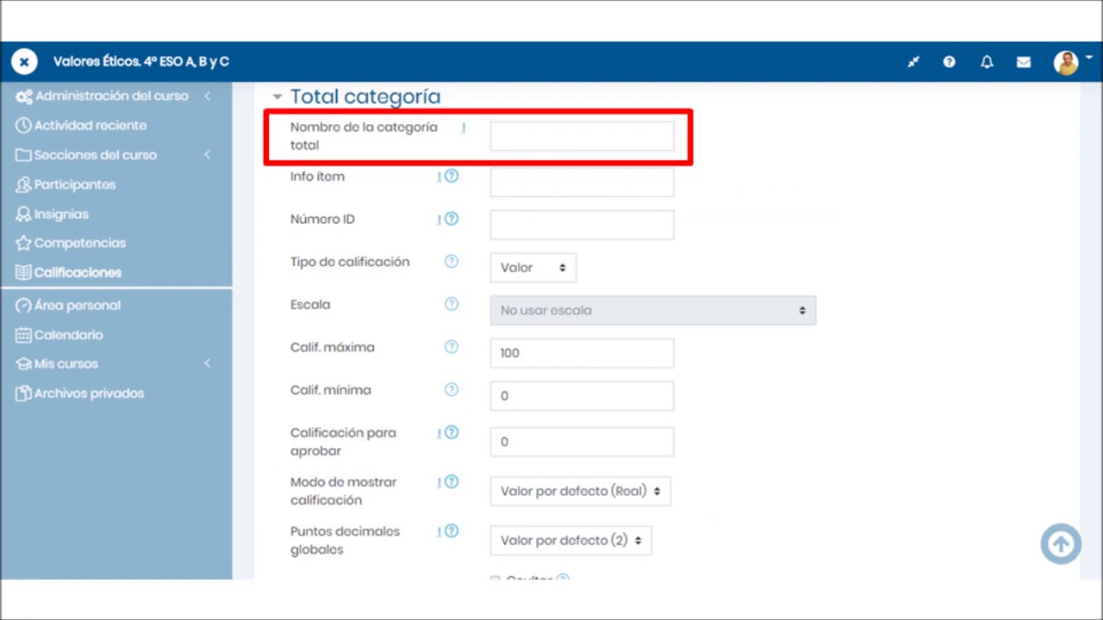Click the full-screen compress arrows icon
Screen dimensions: 1103x620
pyautogui.click(x=913, y=62)
